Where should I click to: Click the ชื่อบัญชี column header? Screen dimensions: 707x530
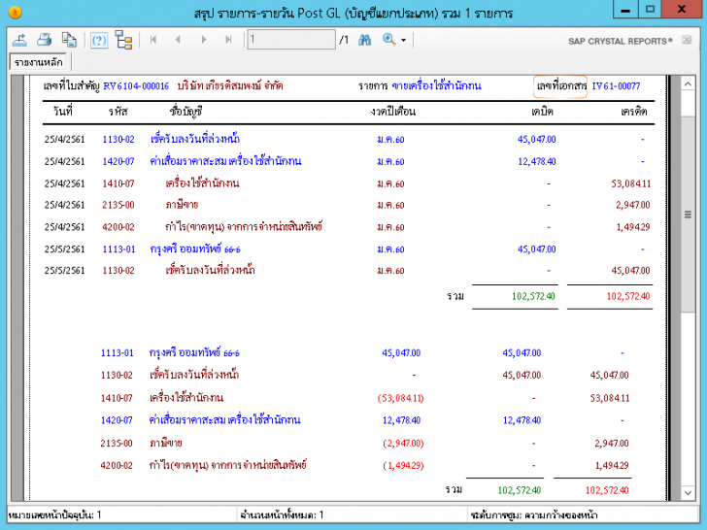coord(185,112)
